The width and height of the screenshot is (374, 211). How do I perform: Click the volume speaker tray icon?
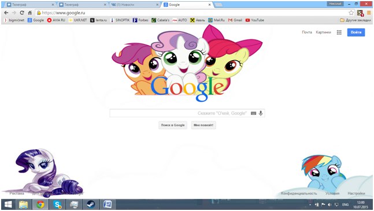click(329, 205)
